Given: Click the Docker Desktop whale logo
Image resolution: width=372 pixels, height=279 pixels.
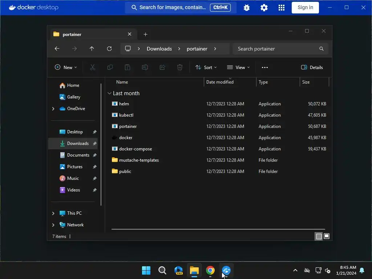Looking at the screenshot, I should point(12,7).
